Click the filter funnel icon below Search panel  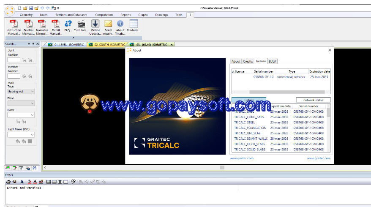click(x=21, y=168)
